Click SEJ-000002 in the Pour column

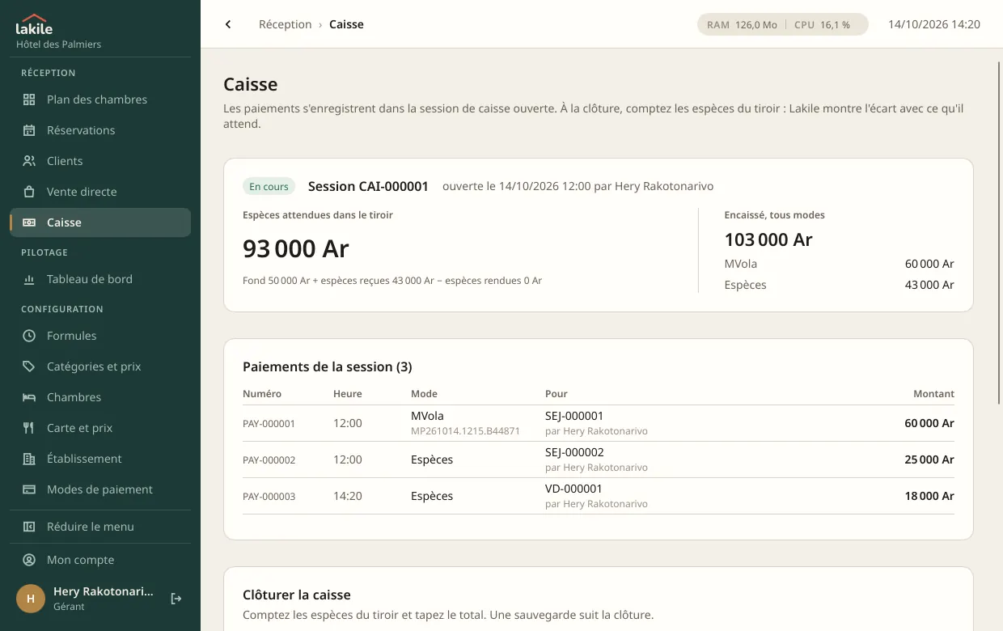[574, 452]
